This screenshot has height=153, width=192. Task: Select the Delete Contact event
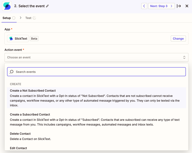(96, 136)
